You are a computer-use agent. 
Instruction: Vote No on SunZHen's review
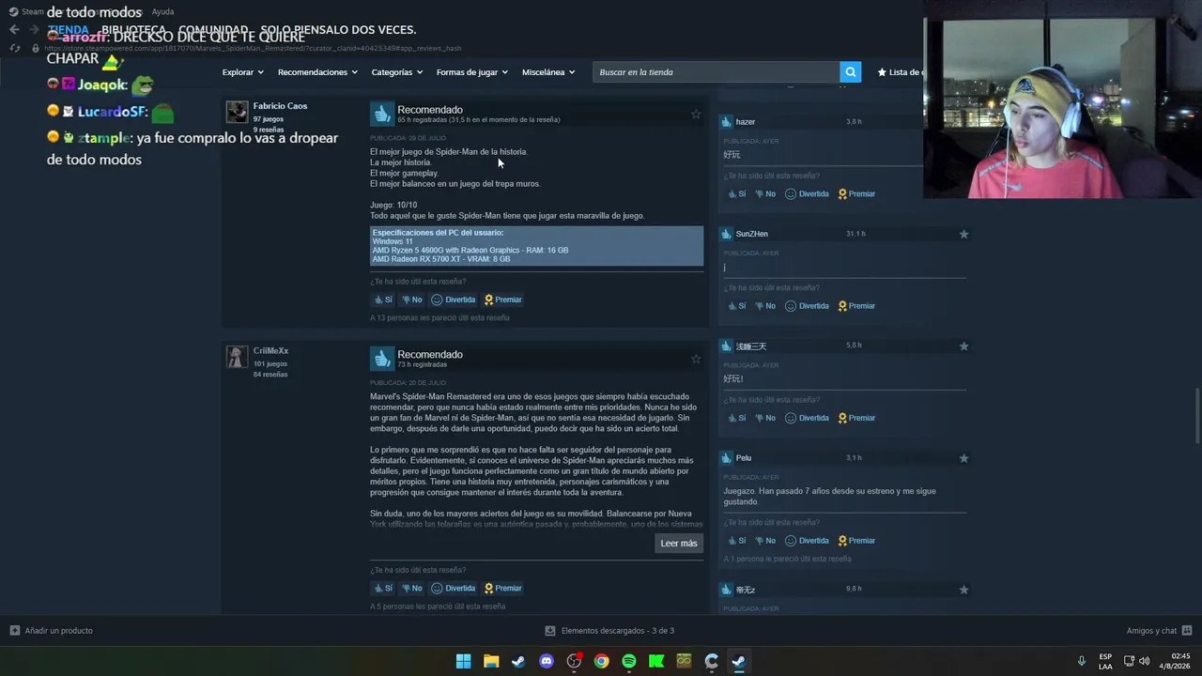click(765, 306)
